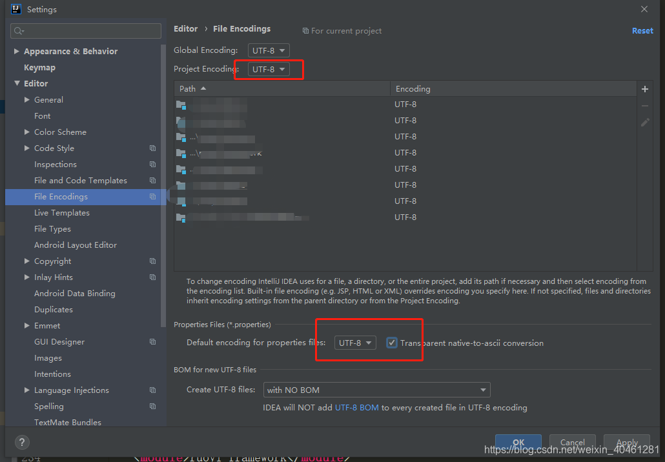This screenshot has width=665, height=462.
Task: Open default properties files encoding dropdown
Action: pyautogui.click(x=355, y=343)
